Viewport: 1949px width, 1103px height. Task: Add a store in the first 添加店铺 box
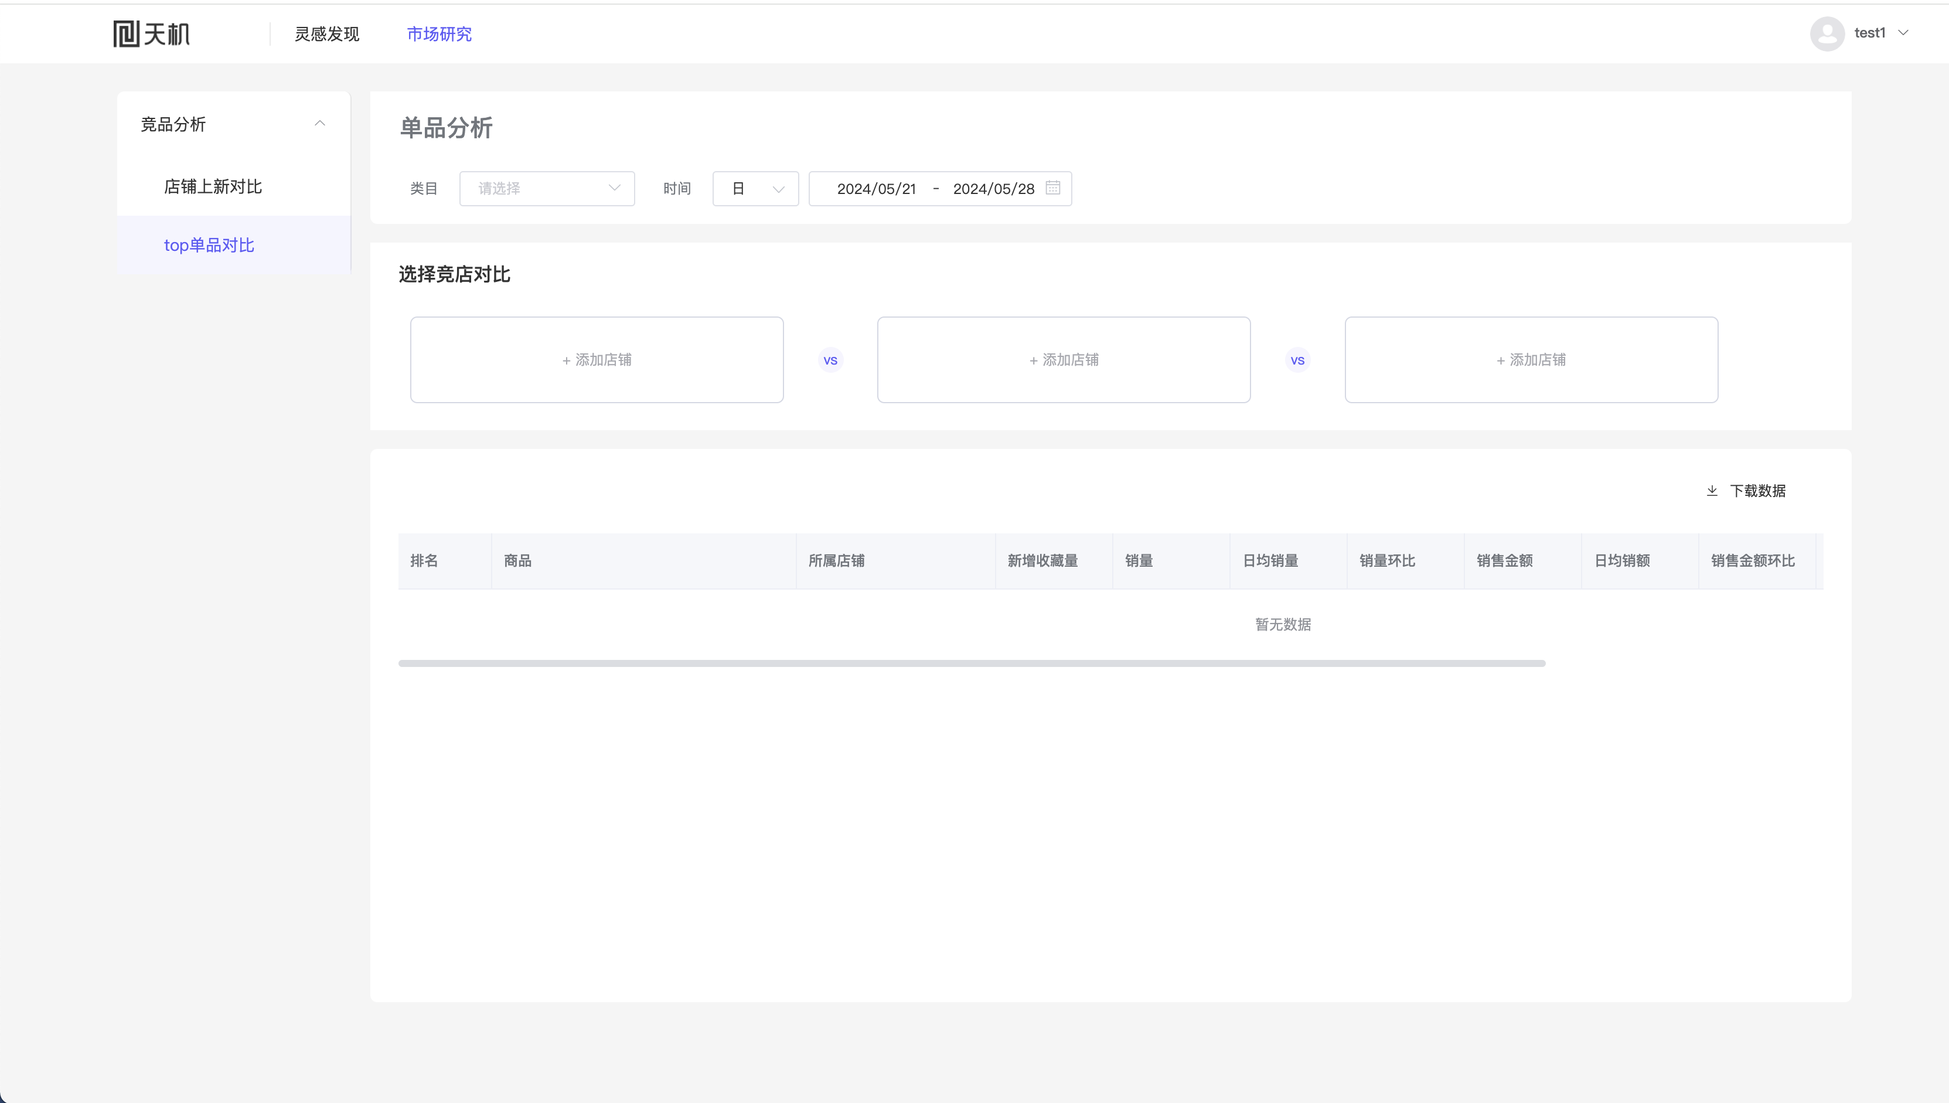(x=597, y=360)
